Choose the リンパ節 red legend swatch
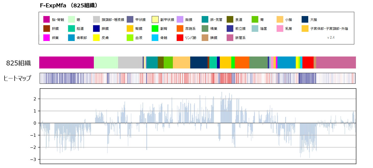The height and width of the screenshot is (168, 373). pyautogui.click(x=180, y=38)
